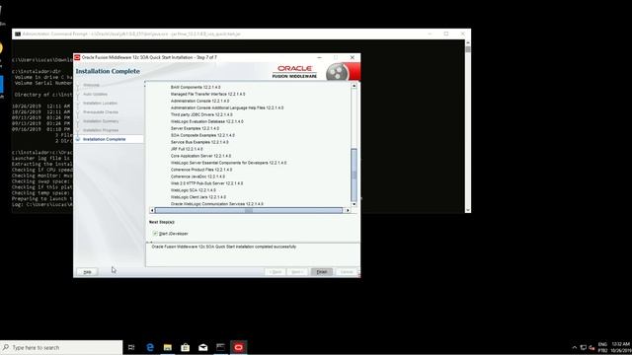Viewport: 632px width, 355px height.
Task: Toggle the Start JDeveloper checkbox
Action: (155, 234)
